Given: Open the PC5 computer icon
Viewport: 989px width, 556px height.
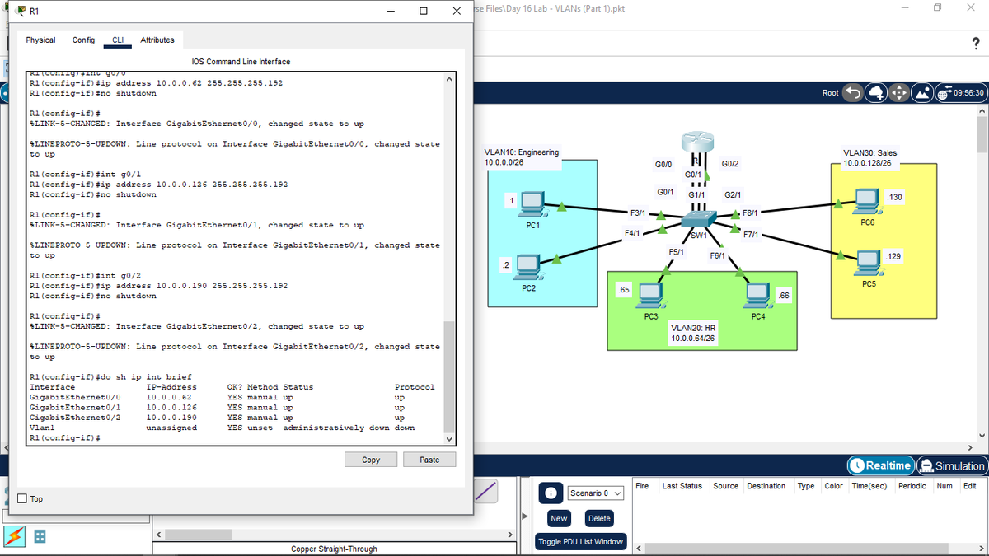Looking at the screenshot, I should point(868,264).
